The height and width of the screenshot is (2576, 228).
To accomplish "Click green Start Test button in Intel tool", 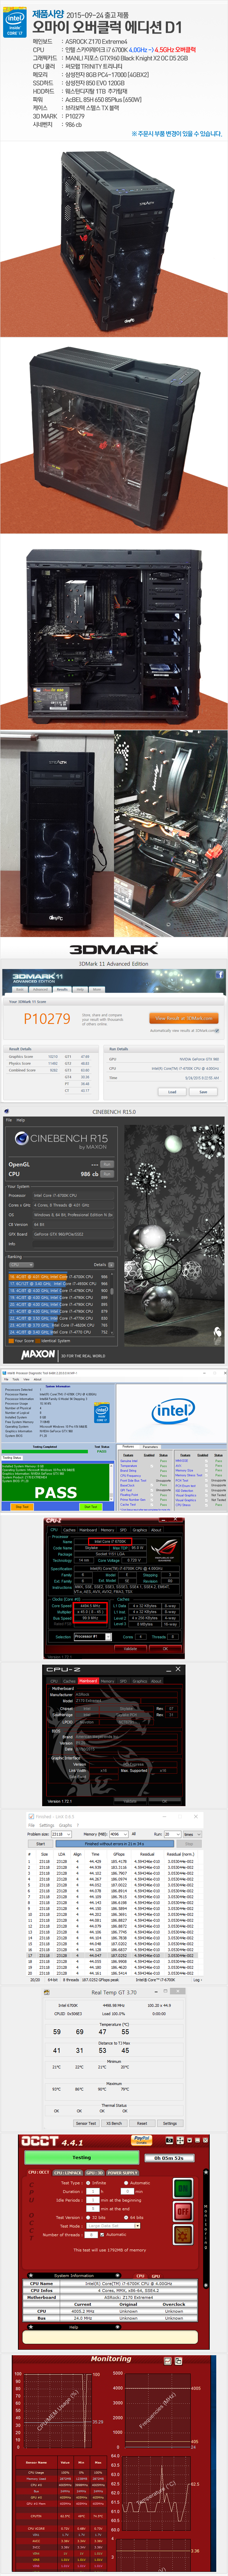I will coord(91,1507).
